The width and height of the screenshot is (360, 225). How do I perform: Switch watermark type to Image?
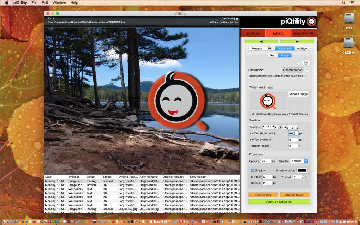click(284, 55)
